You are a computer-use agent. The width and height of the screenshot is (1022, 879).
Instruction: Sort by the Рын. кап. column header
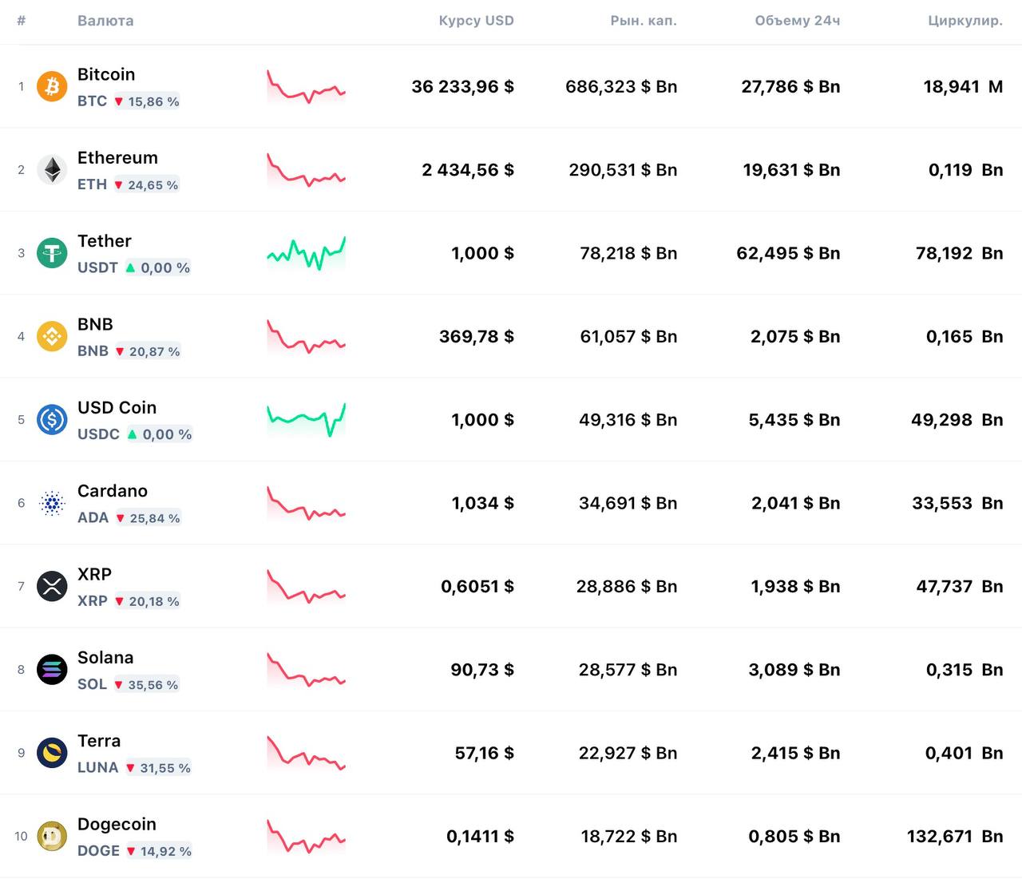coord(643,21)
